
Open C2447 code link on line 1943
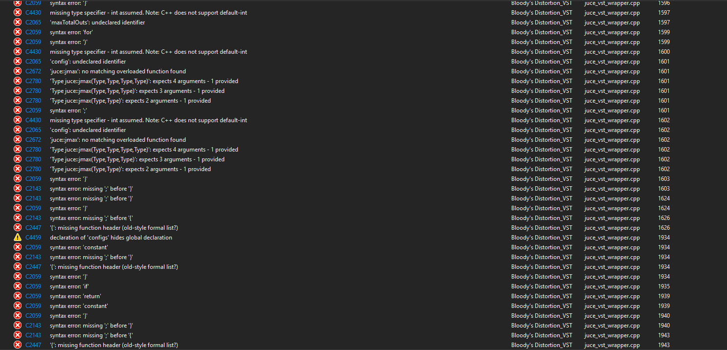pos(33,345)
